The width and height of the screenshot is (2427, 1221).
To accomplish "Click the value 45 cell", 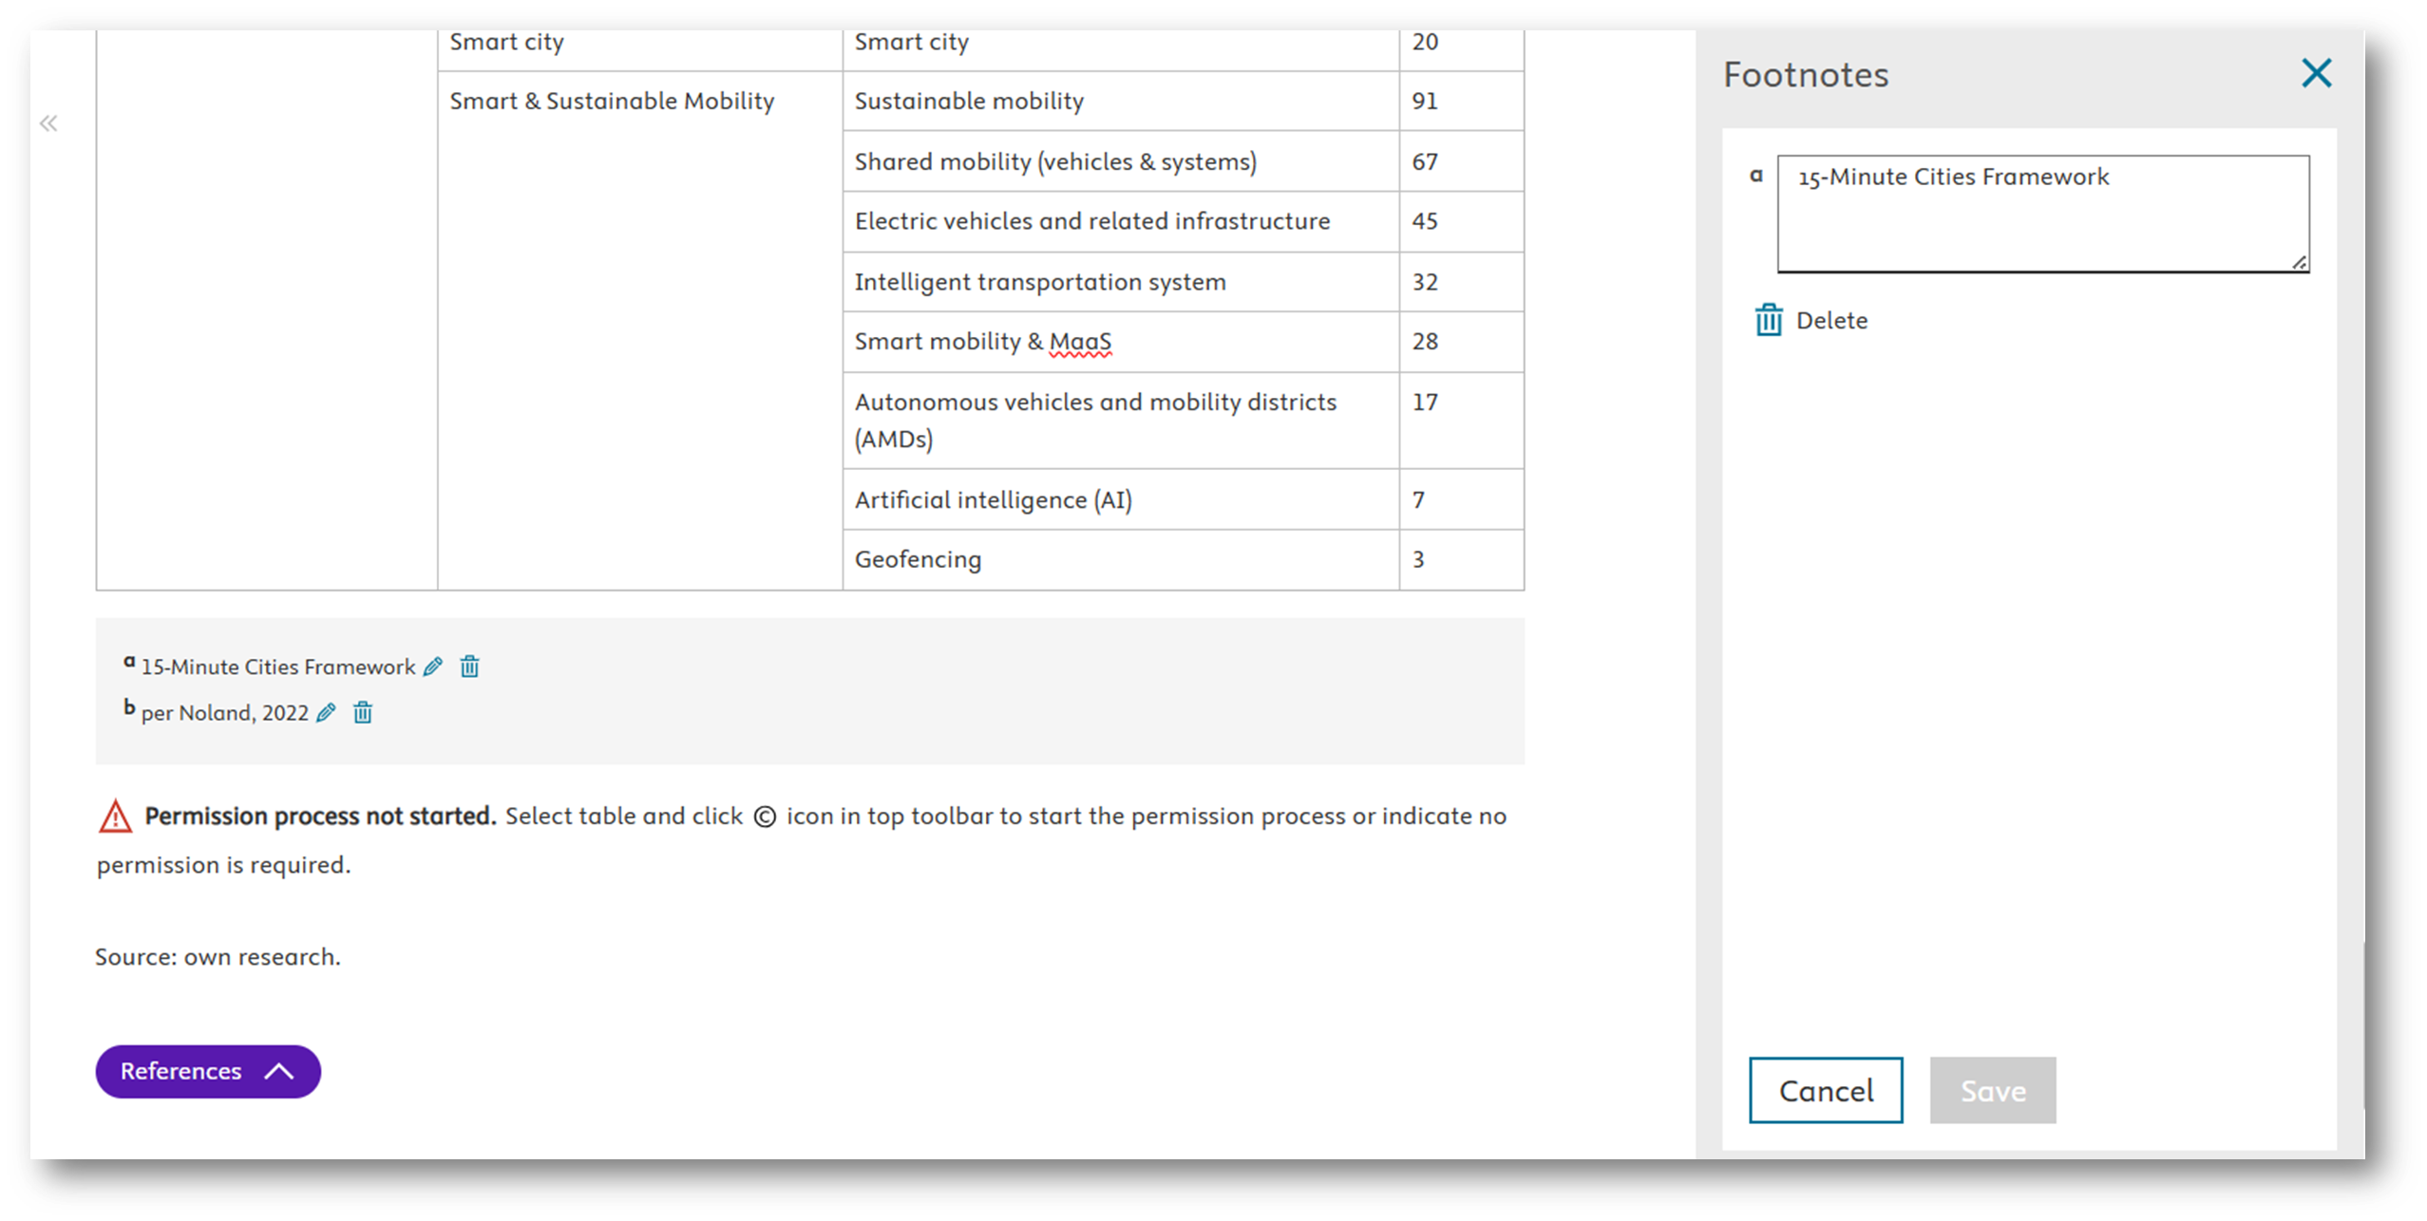I will (x=1461, y=221).
